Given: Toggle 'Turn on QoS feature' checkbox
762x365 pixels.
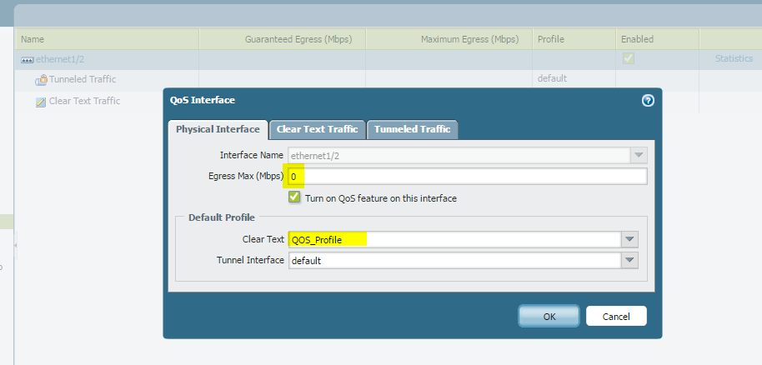Looking at the screenshot, I should click(294, 197).
